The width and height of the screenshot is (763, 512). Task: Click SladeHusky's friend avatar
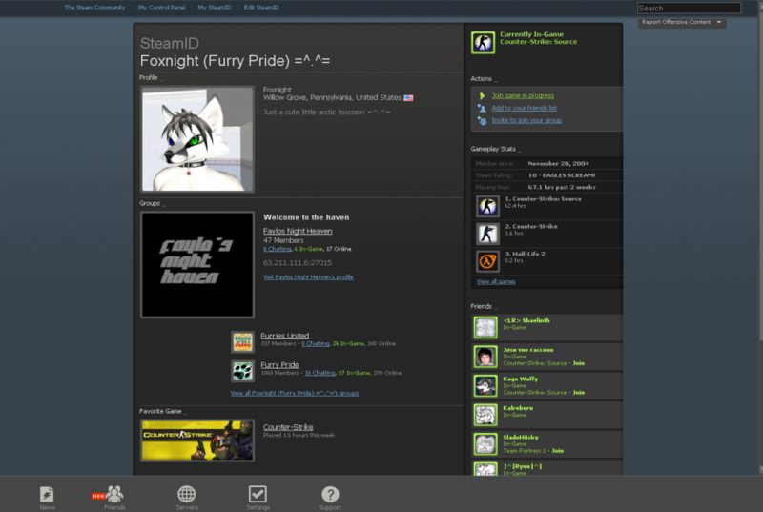point(485,444)
